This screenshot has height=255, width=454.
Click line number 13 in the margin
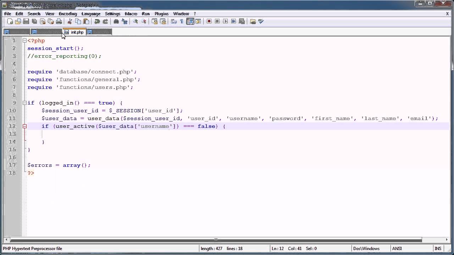[x=12, y=134]
